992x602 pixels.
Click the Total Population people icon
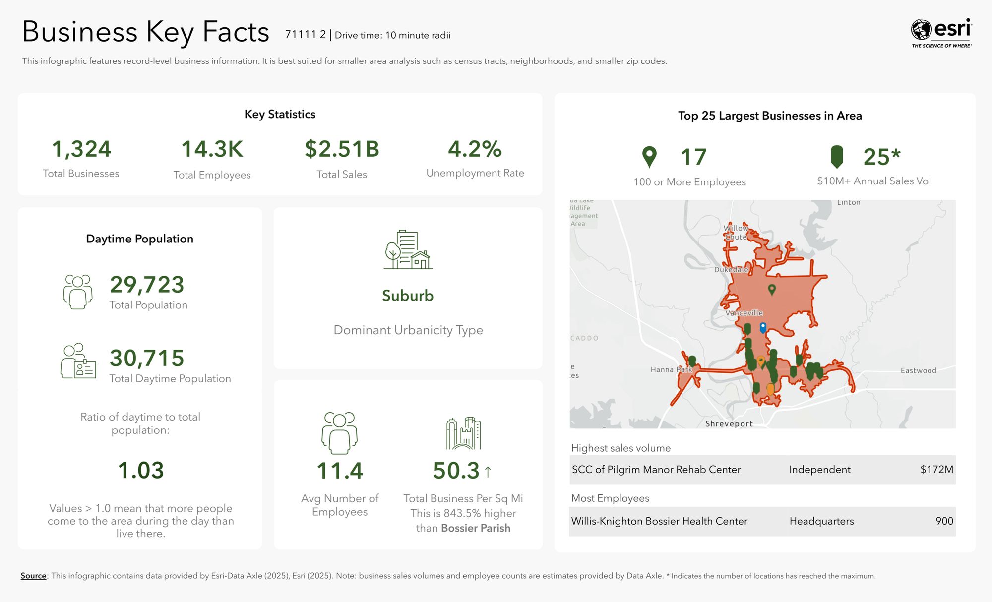(78, 292)
